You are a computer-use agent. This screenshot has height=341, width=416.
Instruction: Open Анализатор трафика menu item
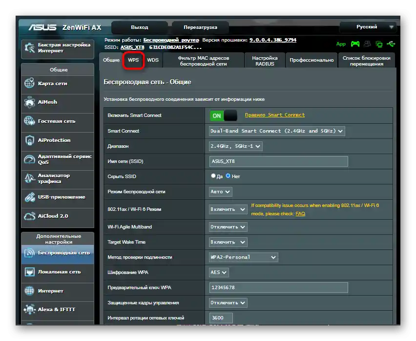point(58,179)
